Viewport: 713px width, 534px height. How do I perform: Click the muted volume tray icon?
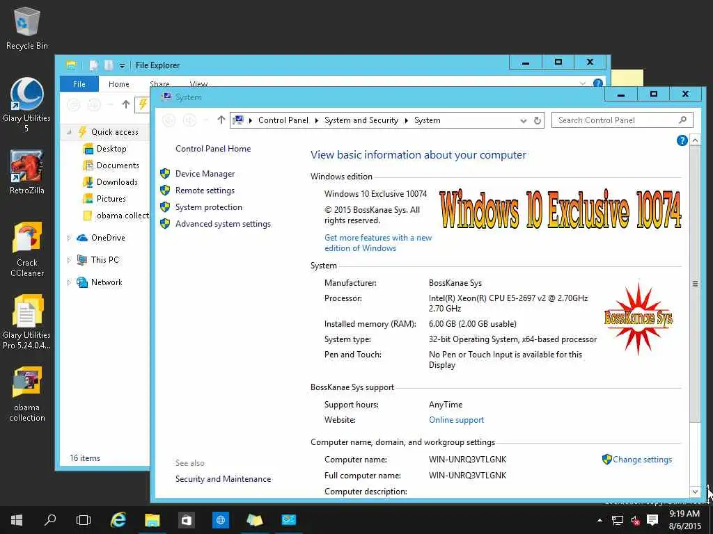click(635, 520)
